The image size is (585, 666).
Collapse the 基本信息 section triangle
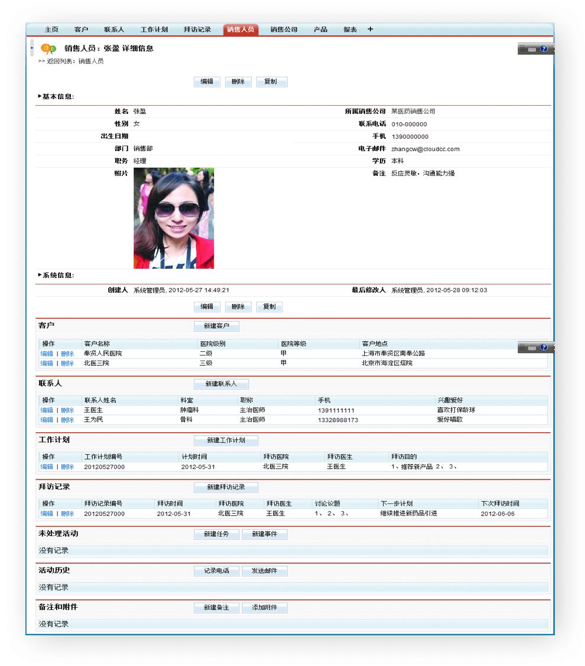[40, 96]
